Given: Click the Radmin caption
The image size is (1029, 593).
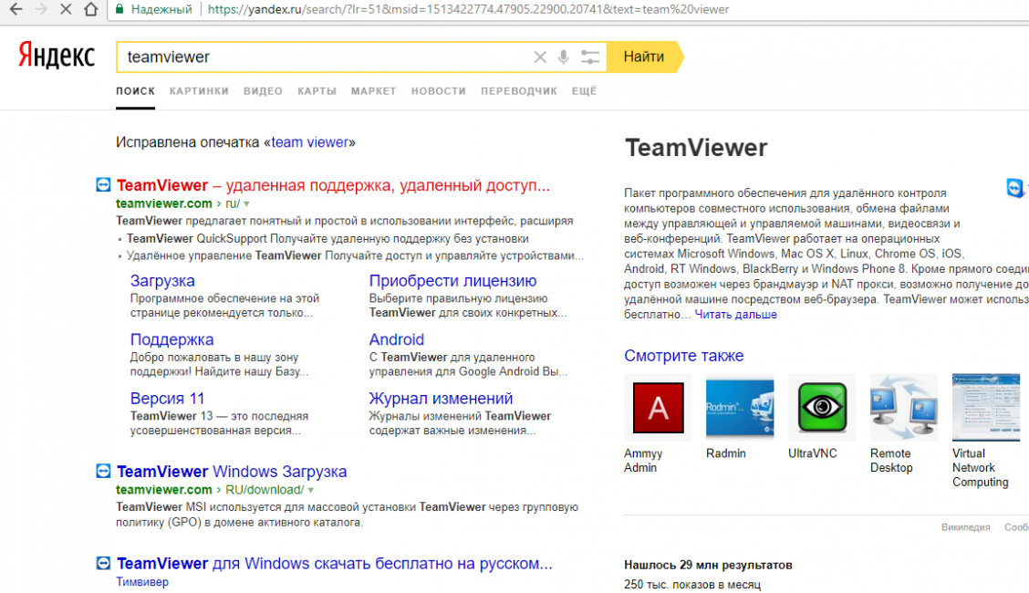Looking at the screenshot, I should (x=726, y=453).
